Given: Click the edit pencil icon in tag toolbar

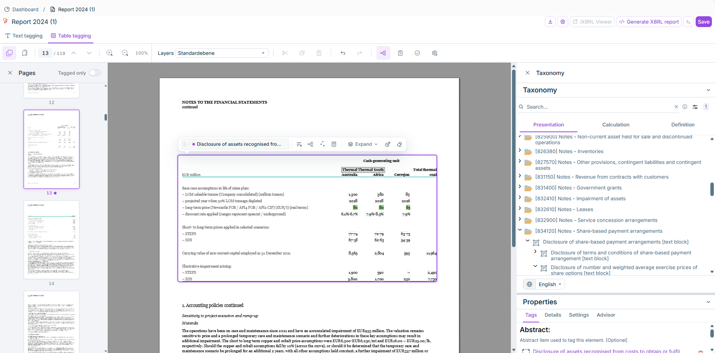Looking at the screenshot, I should pyautogui.click(x=388, y=144).
